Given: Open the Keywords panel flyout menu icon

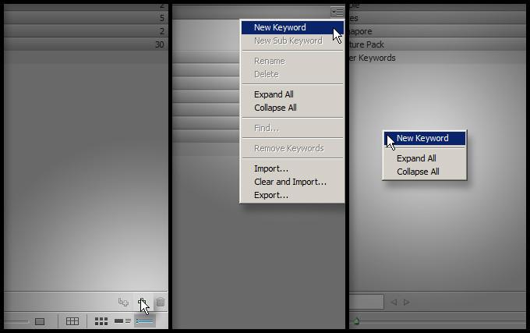Looking at the screenshot, I should coord(336,11).
